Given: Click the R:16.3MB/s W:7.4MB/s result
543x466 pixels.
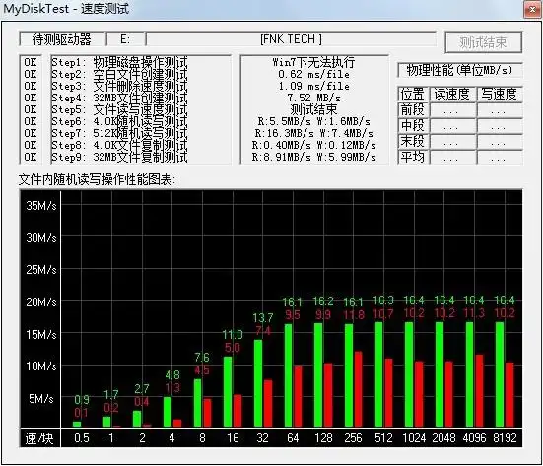Looking at the screenshot, I should (313, 133).
